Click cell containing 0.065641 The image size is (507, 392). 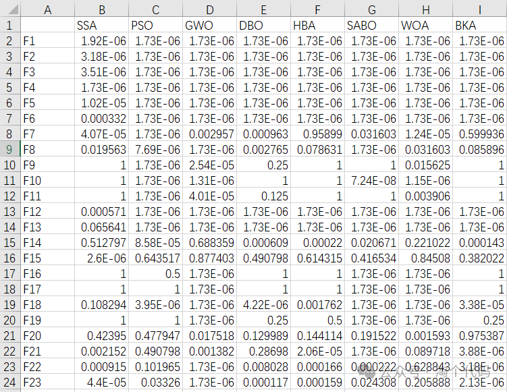(x=102, y=227)
